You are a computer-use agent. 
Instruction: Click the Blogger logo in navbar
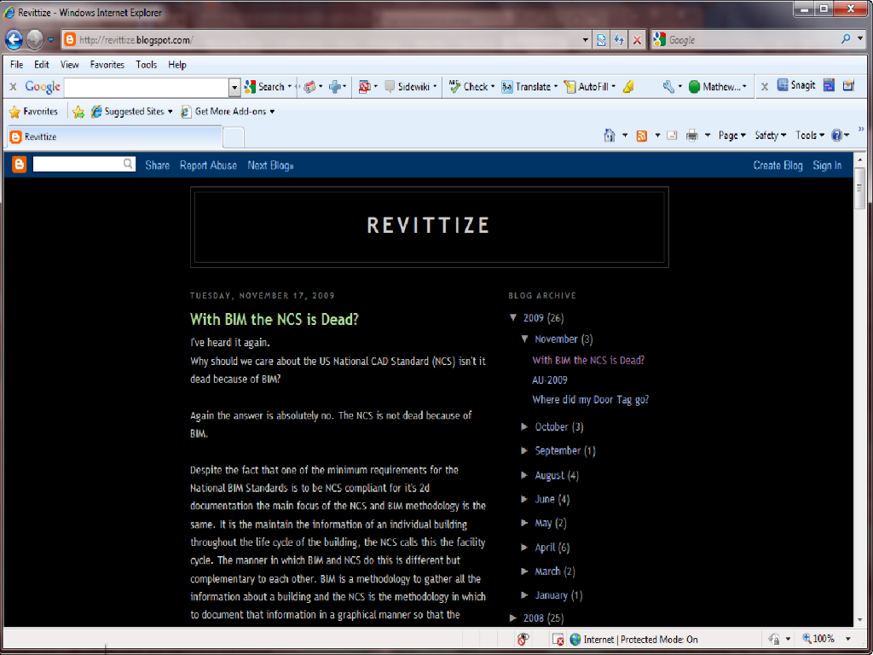pyautogui.click(x=19, y=165)
